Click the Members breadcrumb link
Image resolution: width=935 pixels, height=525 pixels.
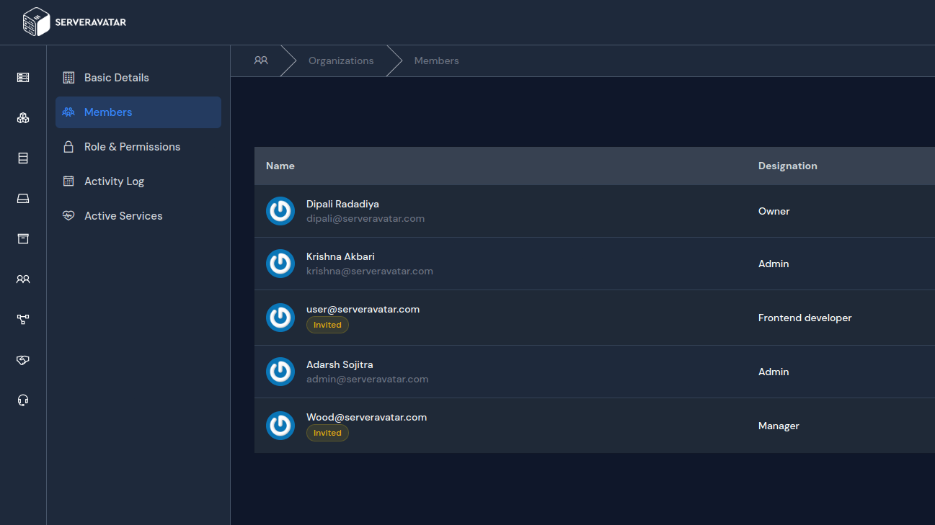[x=436, y=61]
